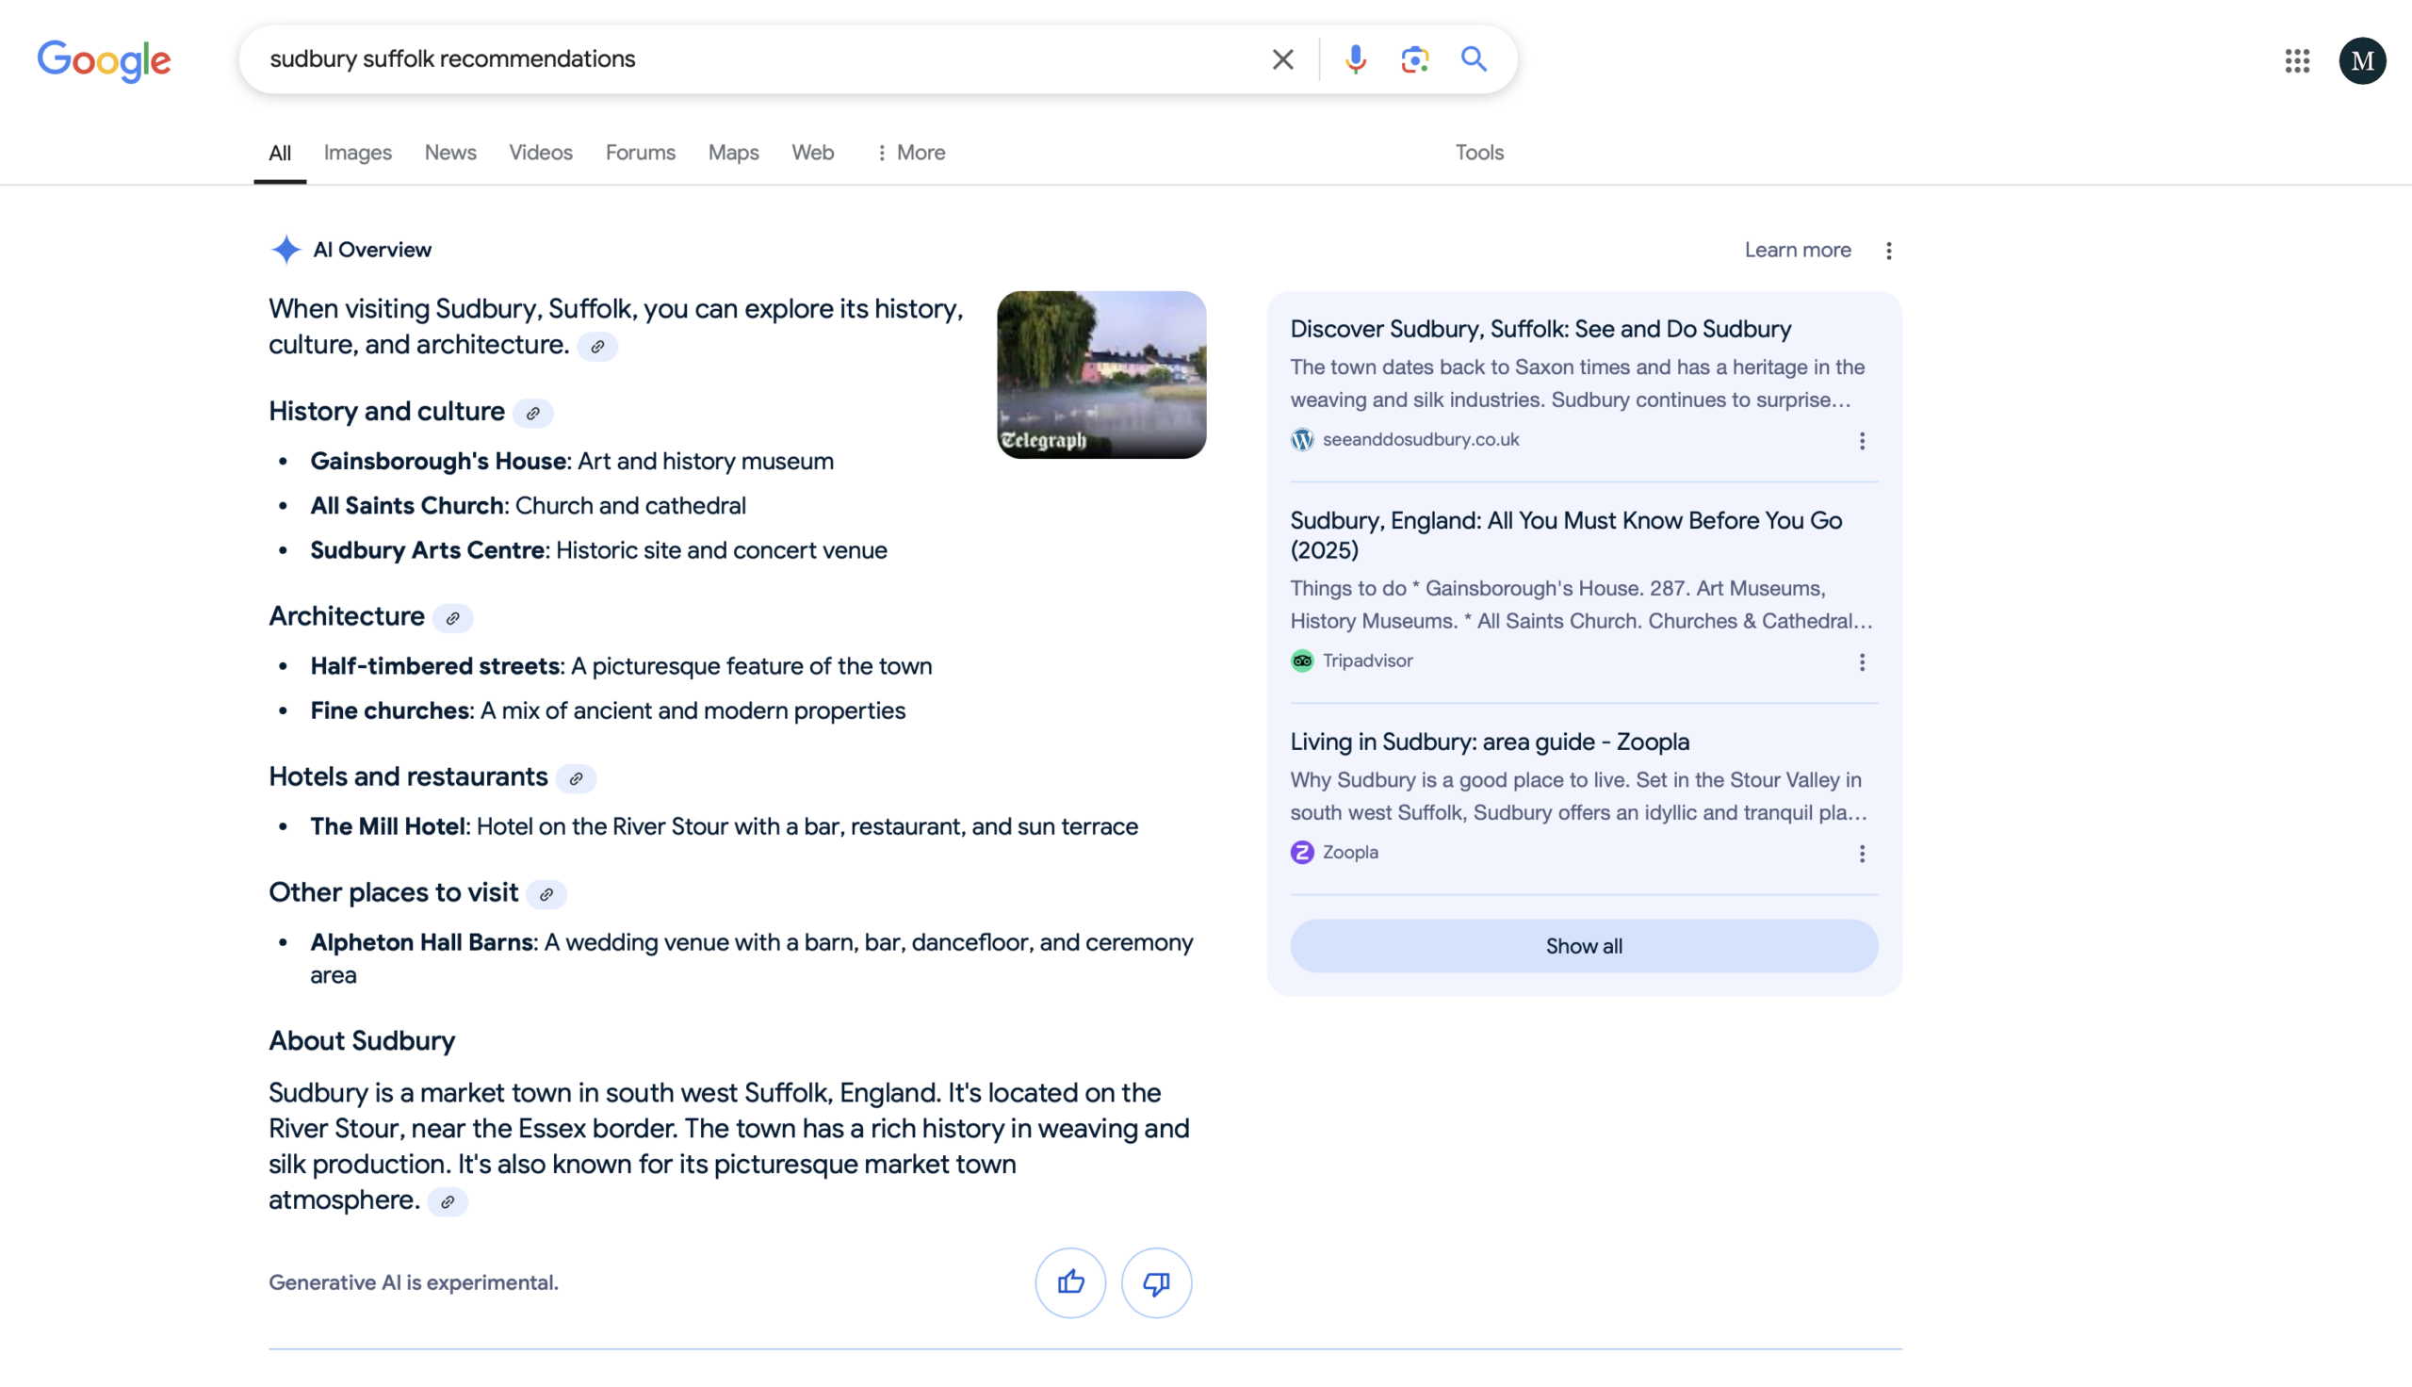Screen dimensions: 2412x1387
Task: Click the Tripadvisor owl favicon
Action: 1302,661
